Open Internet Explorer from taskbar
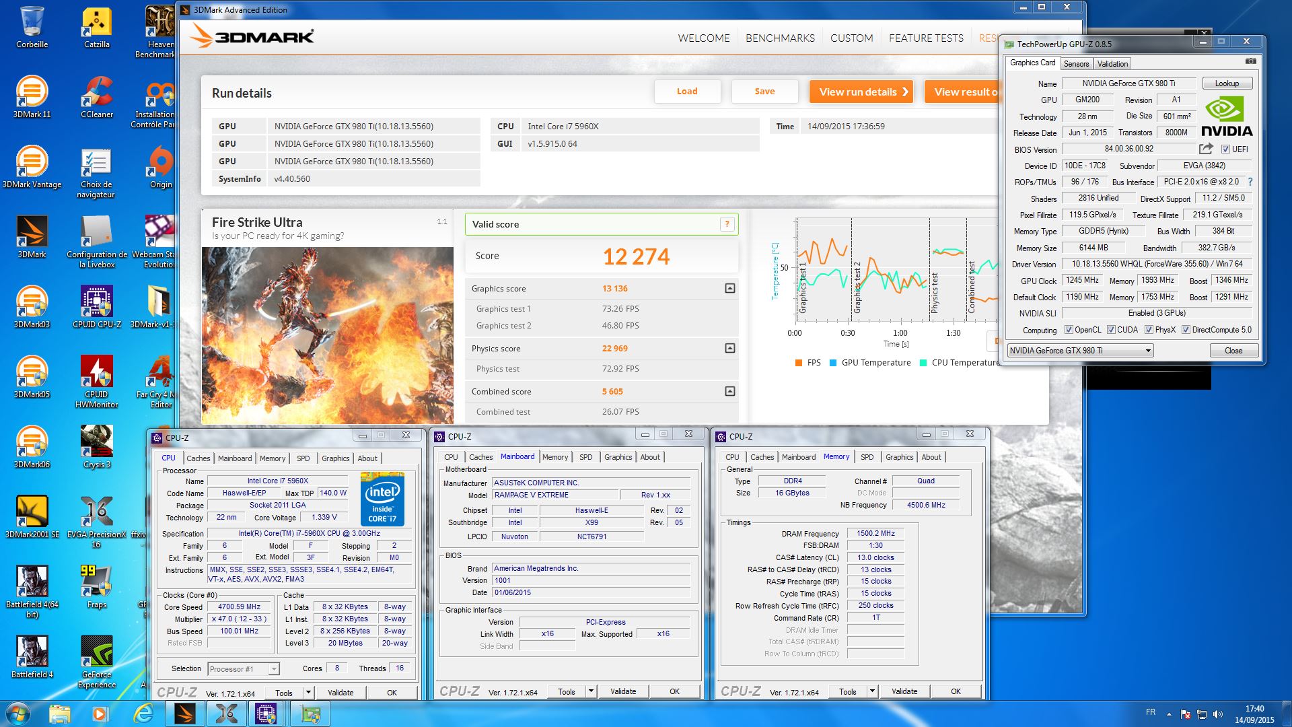Screen dimensions: 1292x727 point(143,714)
